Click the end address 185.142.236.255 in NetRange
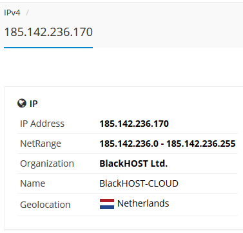 [x=201, y=144]
